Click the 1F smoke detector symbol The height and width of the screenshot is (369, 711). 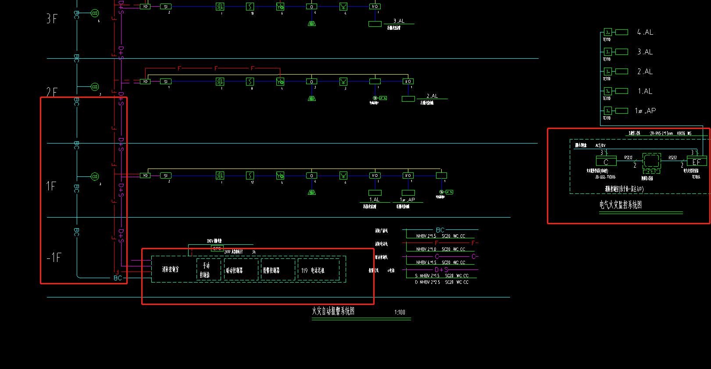coord(250,176)
